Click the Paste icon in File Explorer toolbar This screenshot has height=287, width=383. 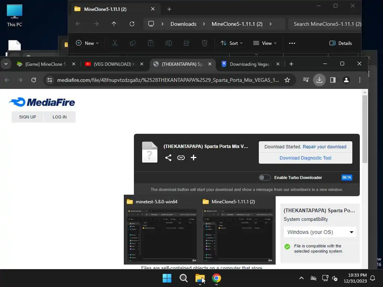151,43
